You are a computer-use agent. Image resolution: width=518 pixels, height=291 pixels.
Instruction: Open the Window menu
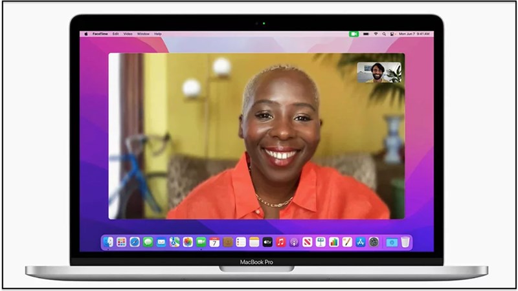(x=143, y=34)
